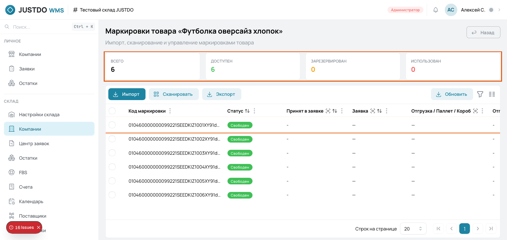Jump to the first page arrow

(x=438, y=229)
